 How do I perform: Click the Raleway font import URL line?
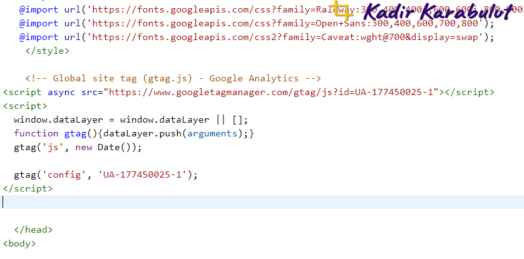coord(271,9)
